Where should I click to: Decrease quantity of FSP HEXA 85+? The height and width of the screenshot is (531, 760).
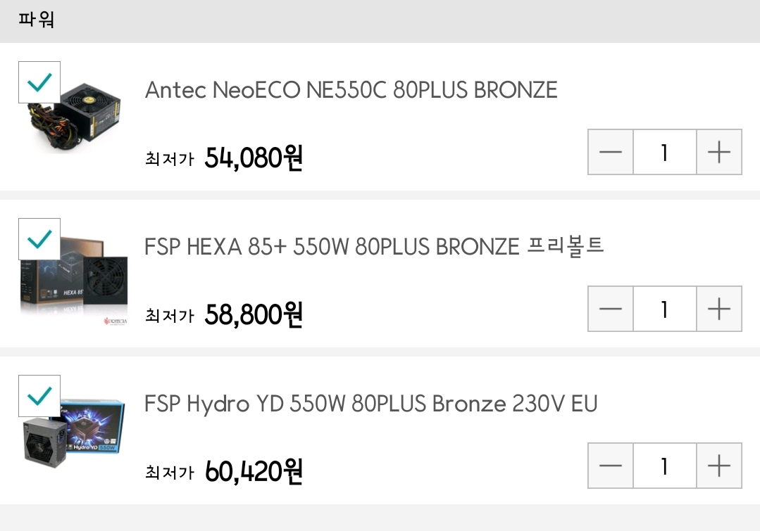(611, 309)
